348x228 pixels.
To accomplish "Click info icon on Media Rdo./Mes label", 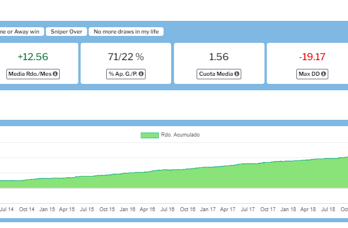I will (x=55, y=73).
